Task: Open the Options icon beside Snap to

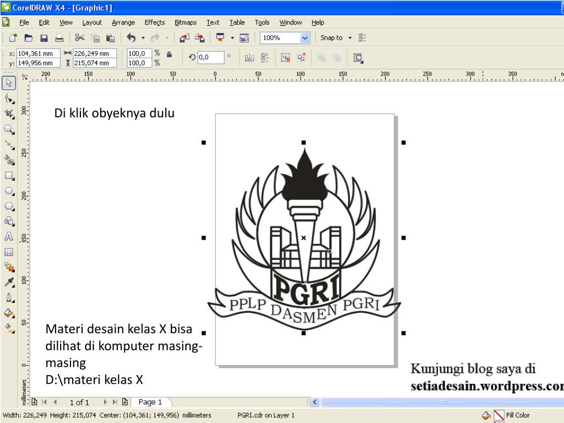Action: pyautogui.click(x=362, y=38)
